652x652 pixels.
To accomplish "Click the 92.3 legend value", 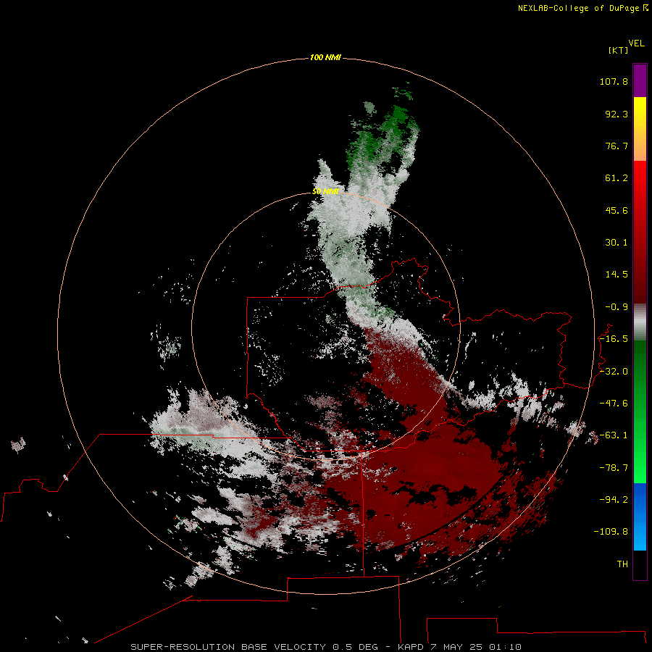I will (x=617, y=114).
